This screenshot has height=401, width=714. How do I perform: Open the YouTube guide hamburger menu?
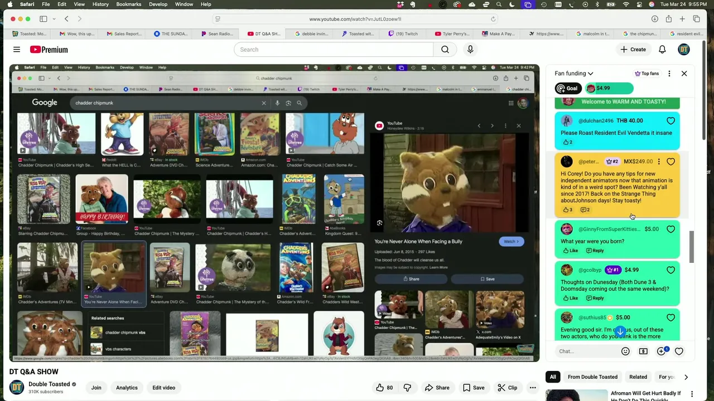point(17,50)
